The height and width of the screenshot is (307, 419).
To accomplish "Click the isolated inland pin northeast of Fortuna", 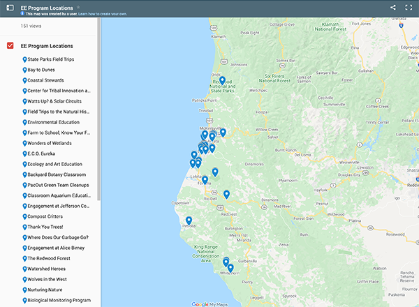I will point(215,172).
